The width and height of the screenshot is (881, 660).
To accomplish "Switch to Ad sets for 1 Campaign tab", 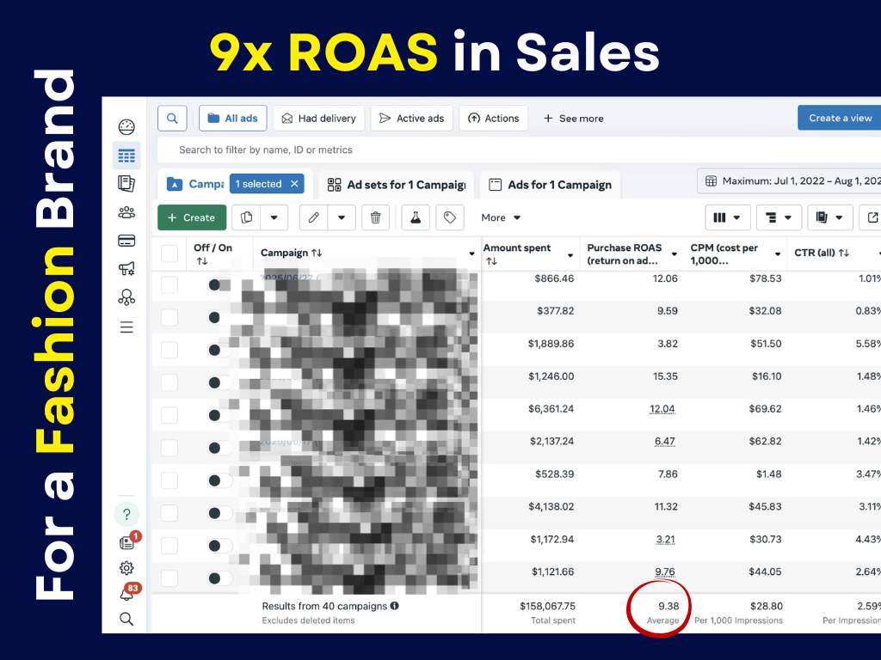I will tap(396, 185).
